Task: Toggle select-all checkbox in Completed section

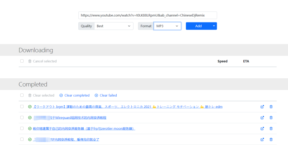Action: pyautogui.click(x=22, y=95)
